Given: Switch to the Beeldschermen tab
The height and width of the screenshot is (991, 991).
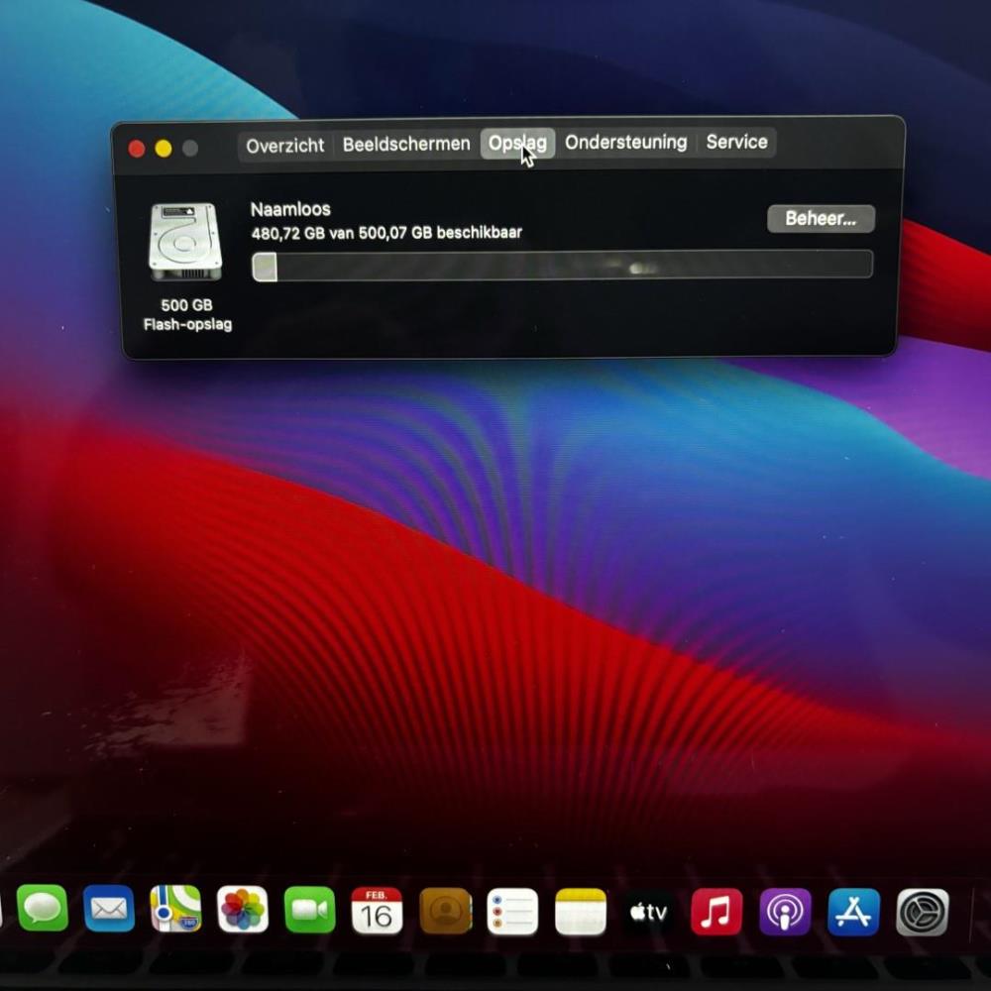Looking at the screenshot, I should 406,144.
